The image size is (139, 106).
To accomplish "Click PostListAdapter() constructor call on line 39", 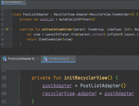I will (x=103, y=86).
